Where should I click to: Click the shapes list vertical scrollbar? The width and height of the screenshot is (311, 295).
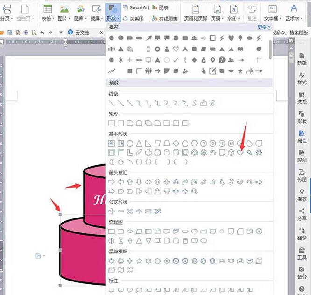pyautogui.click(x=270, y=49)
